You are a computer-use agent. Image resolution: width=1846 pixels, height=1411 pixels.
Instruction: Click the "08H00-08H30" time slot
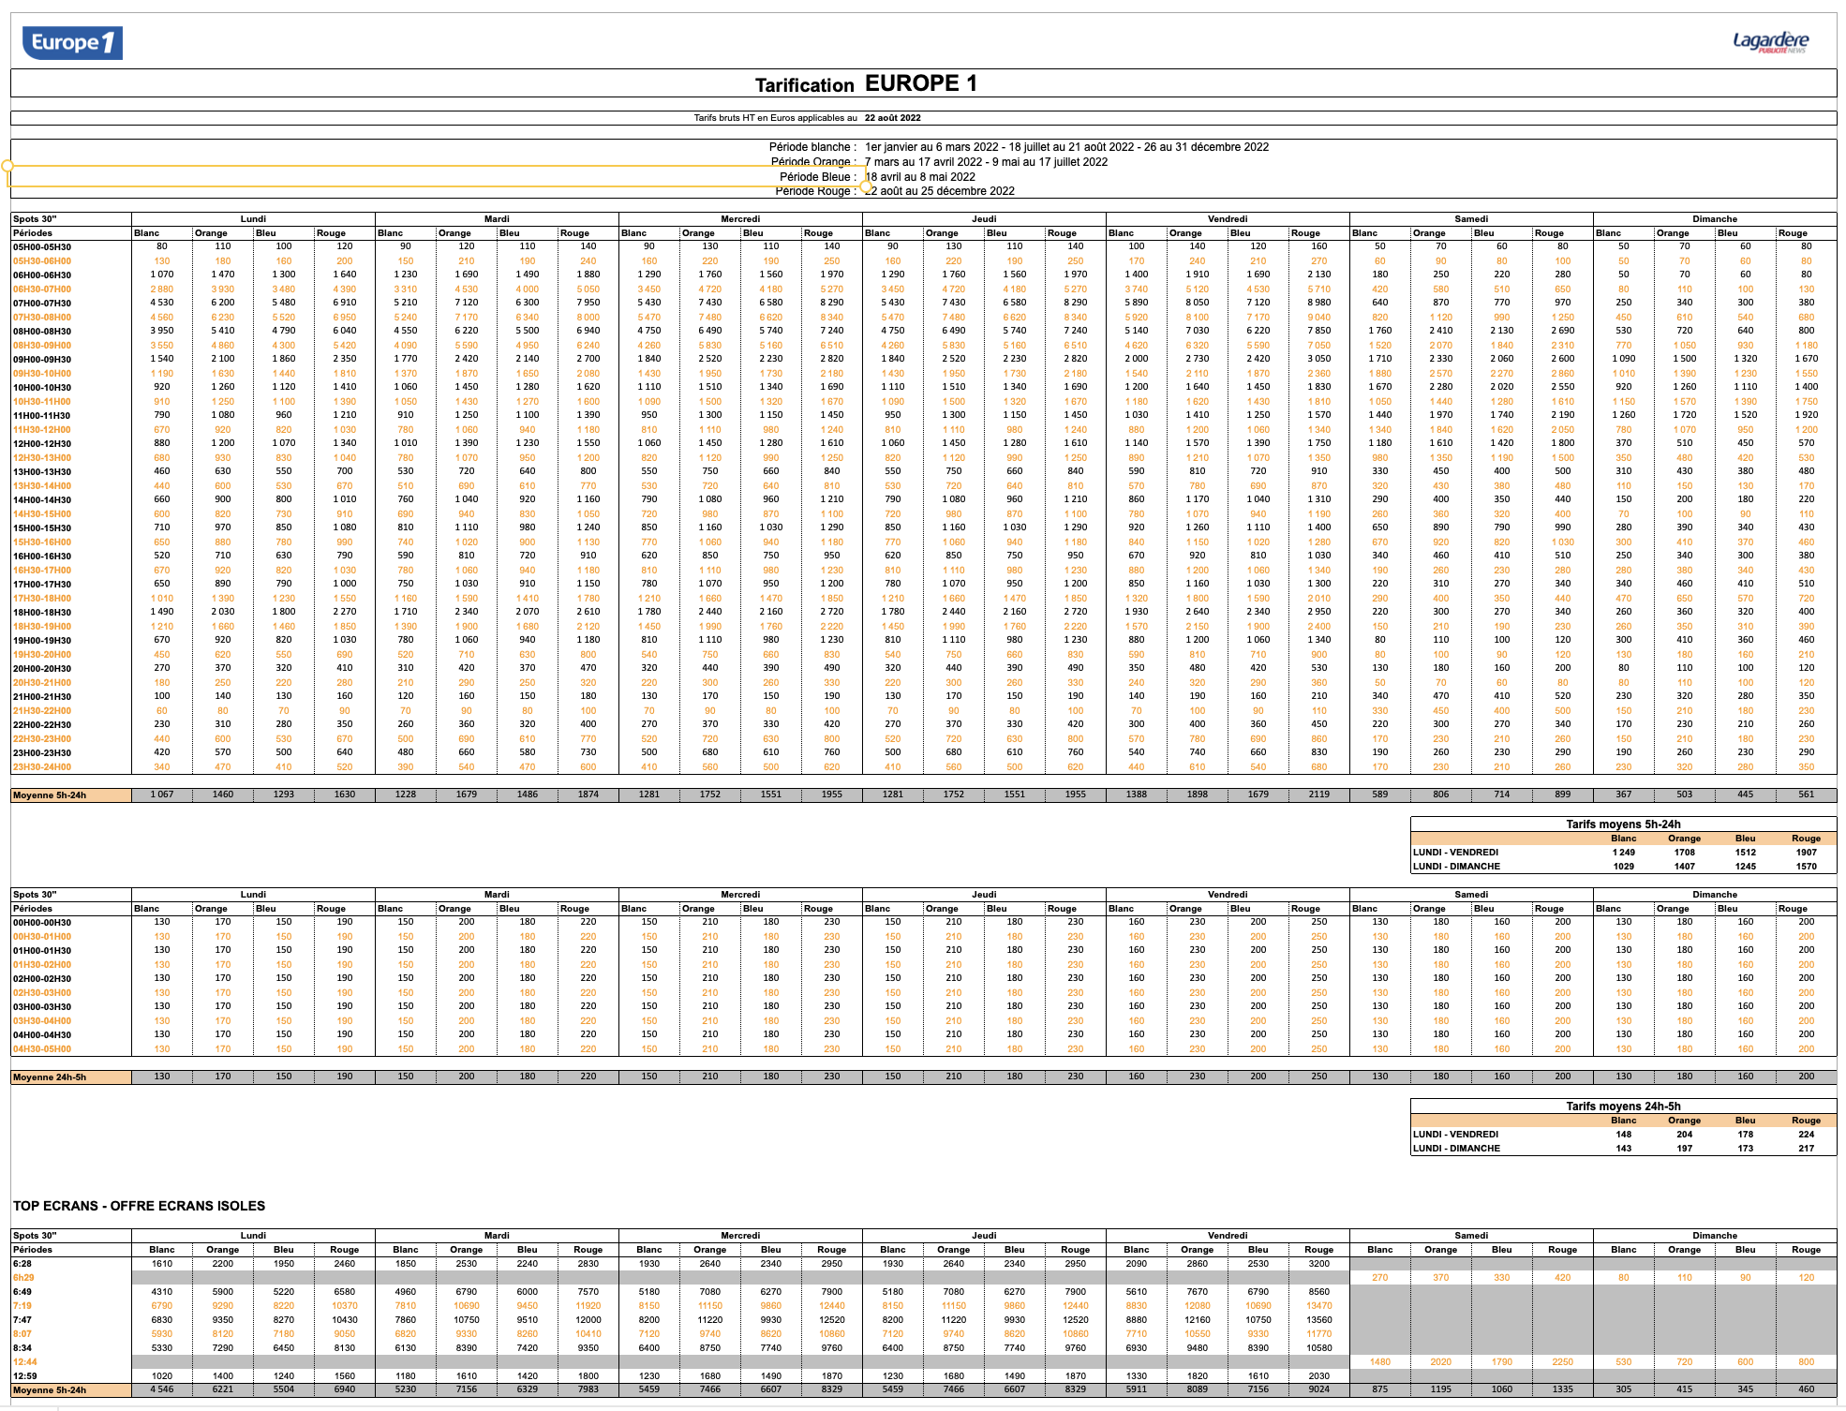(42, 332)
